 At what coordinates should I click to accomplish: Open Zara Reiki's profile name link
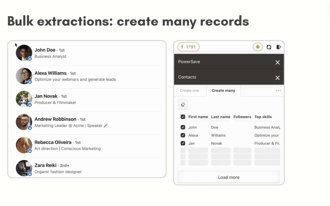45,165
